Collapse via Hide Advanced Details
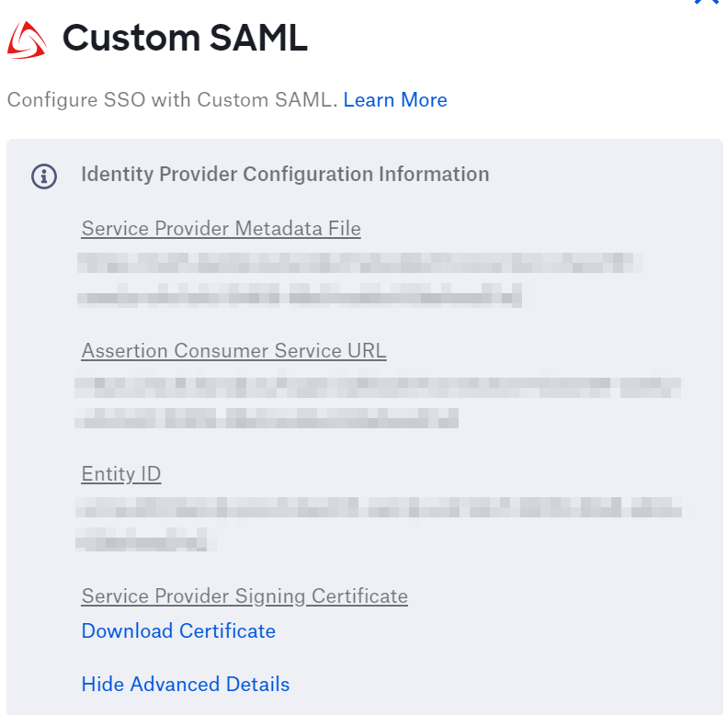727x715 pixels. (186, 684)
